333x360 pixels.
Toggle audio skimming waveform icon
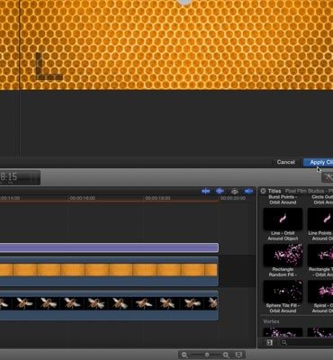220,191
